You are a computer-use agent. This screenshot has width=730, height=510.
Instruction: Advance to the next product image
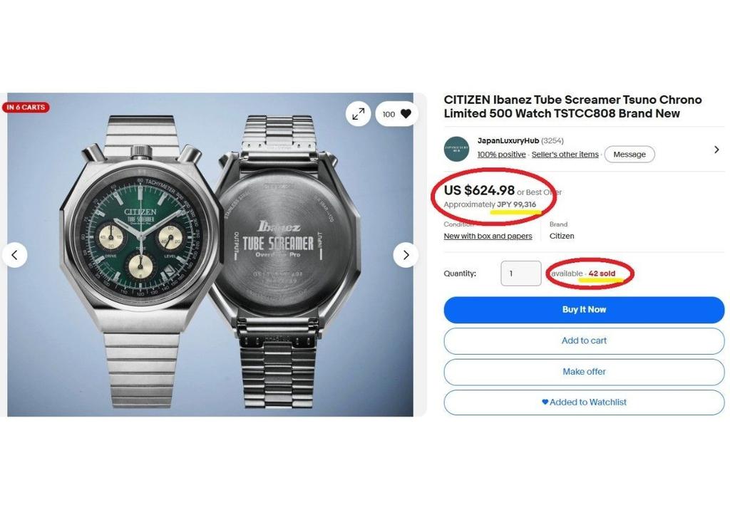[x=406, y=255]
